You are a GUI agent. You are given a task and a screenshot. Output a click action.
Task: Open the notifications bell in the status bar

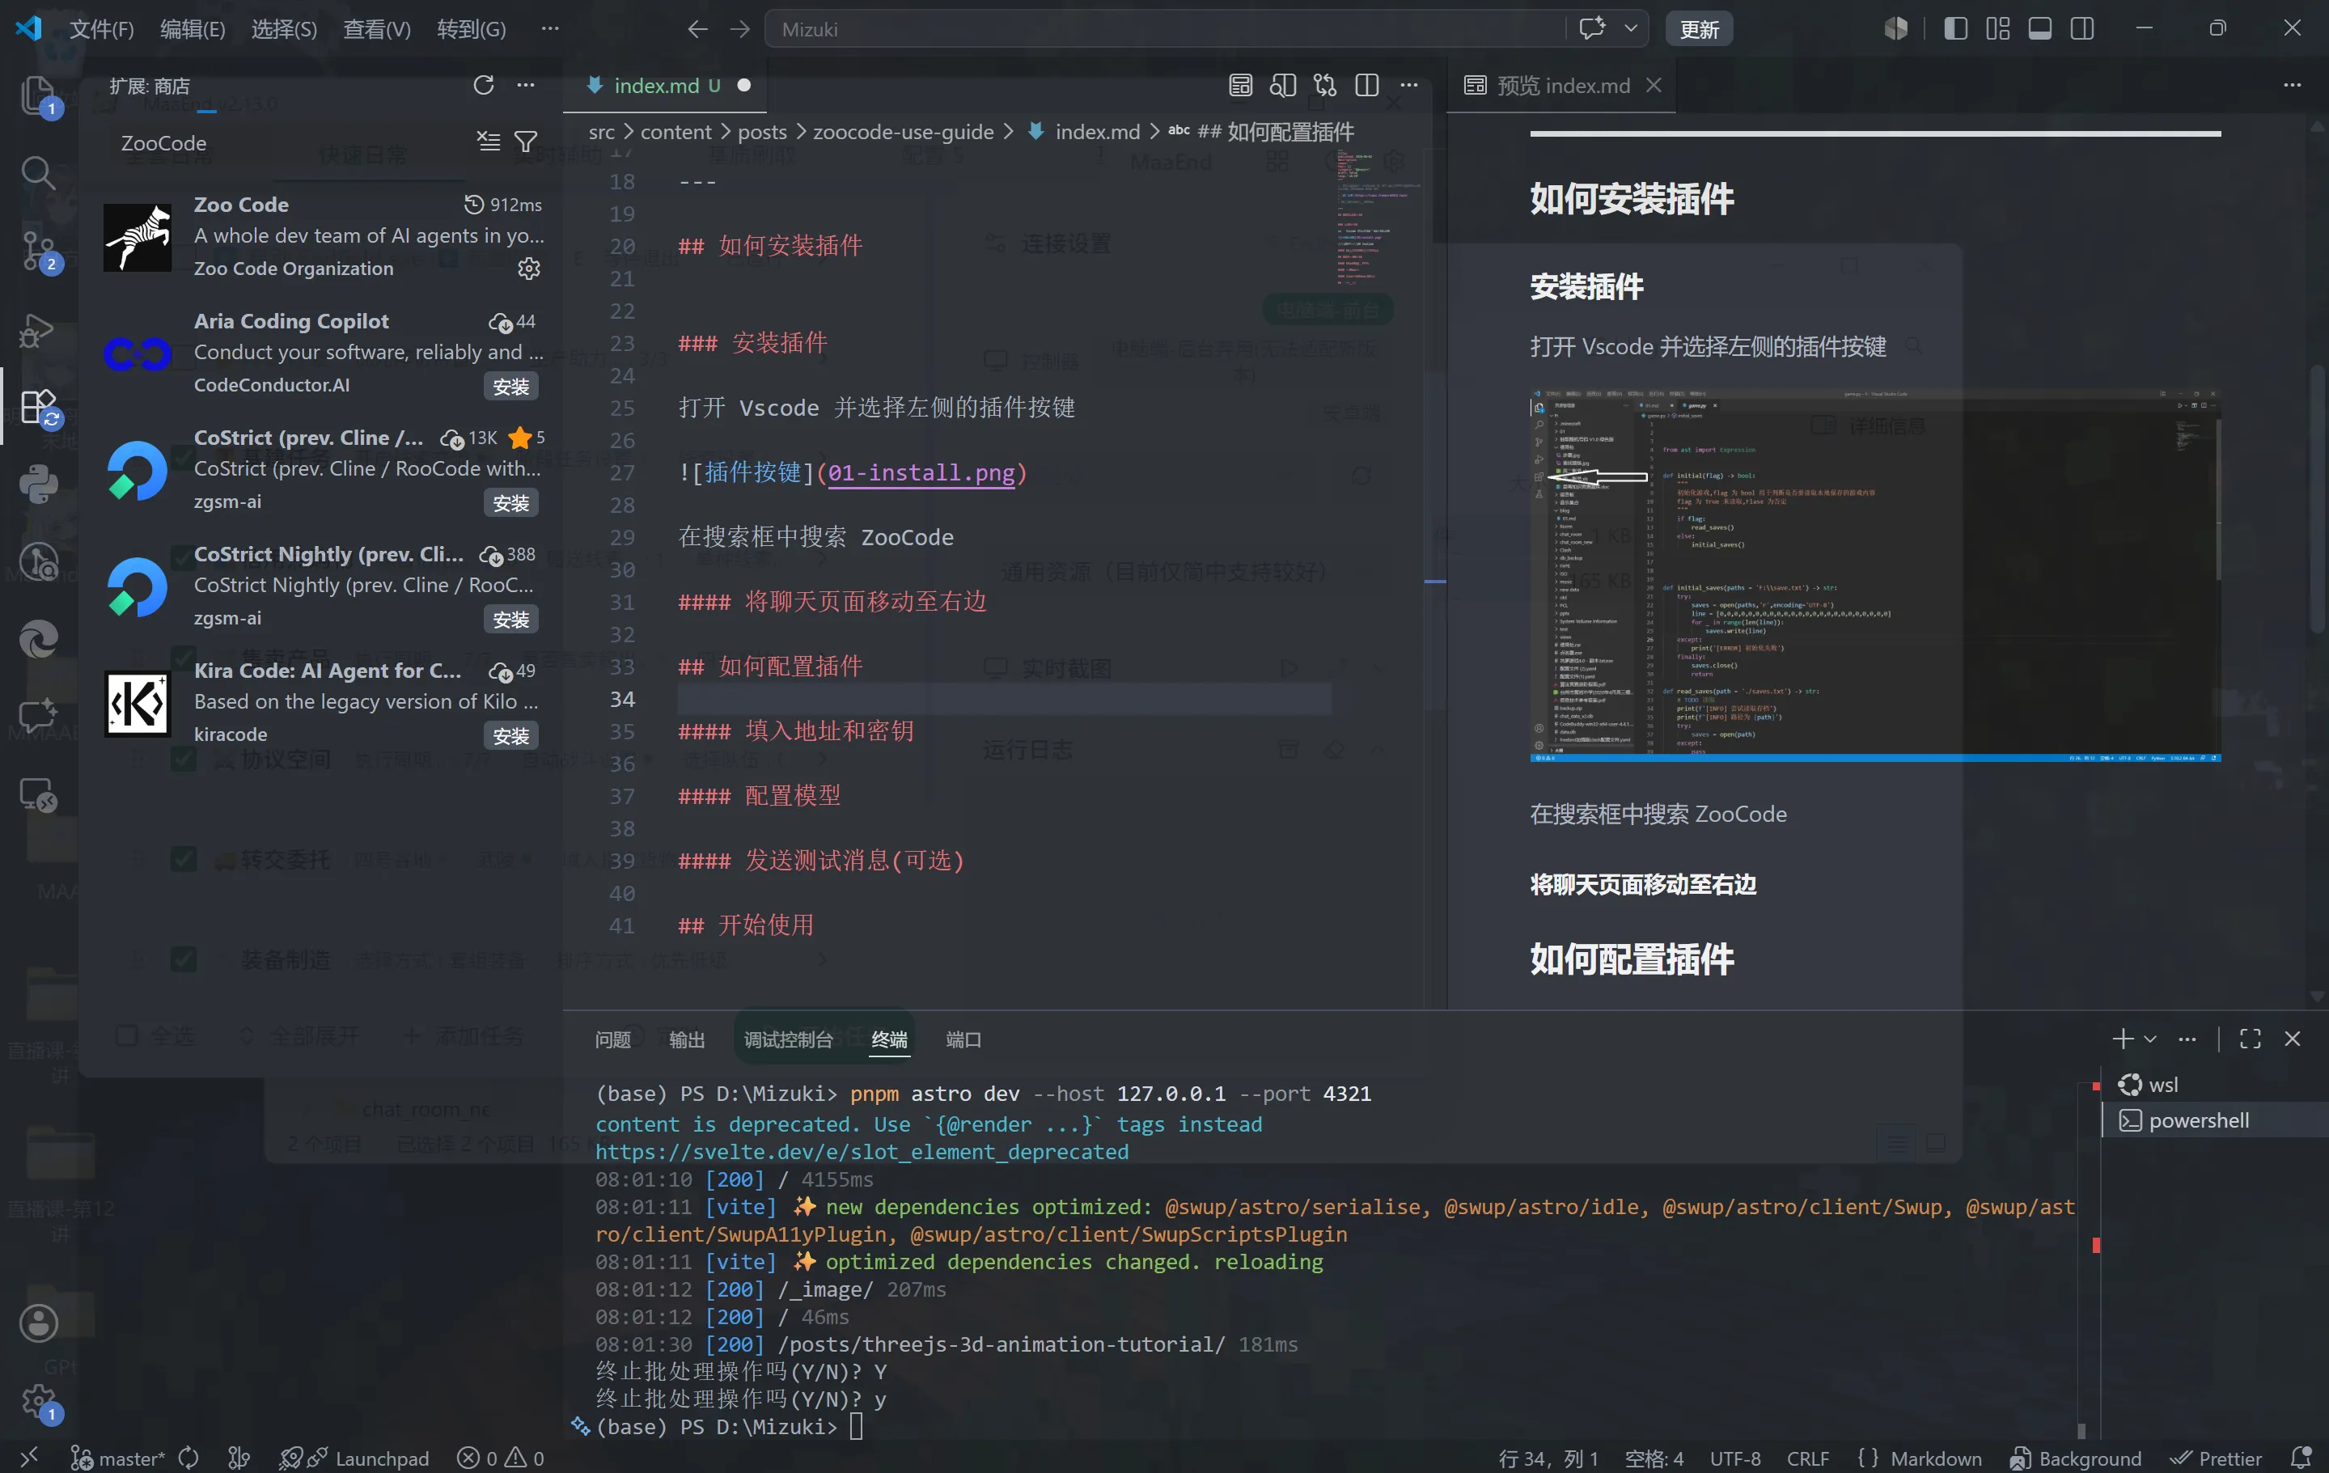[2302, 1458]
